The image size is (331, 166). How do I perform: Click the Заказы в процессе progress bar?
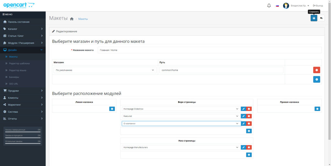(23, 138)
